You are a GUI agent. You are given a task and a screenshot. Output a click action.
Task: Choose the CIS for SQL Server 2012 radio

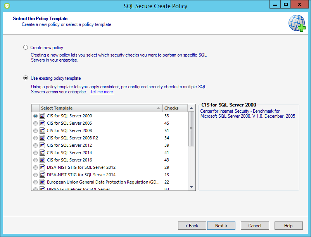pyautogui.click(x=36, y=145)
